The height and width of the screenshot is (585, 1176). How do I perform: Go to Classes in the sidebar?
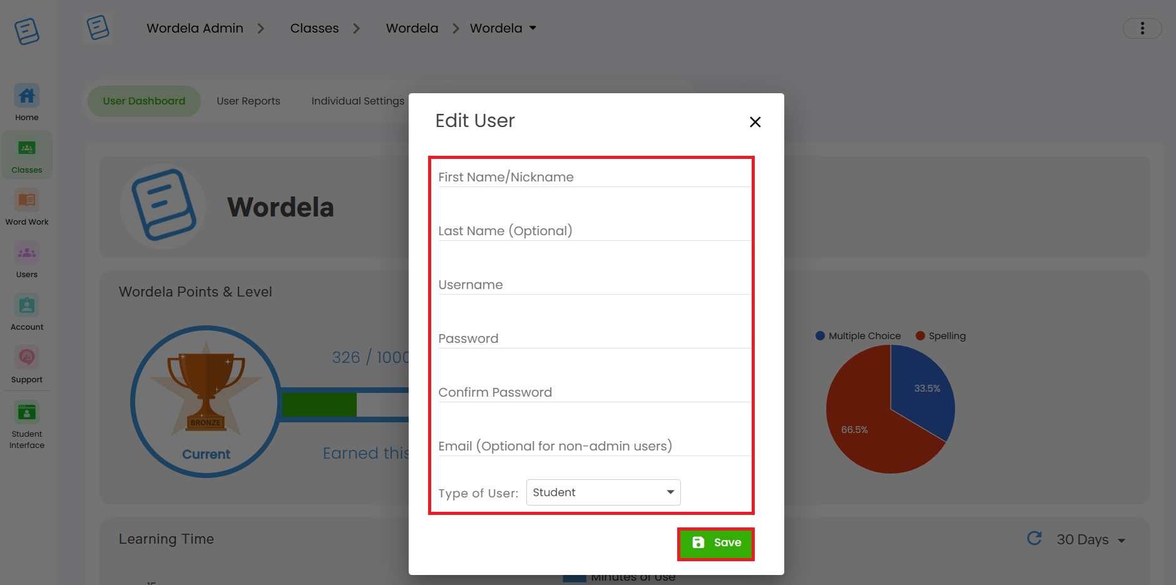27,155
